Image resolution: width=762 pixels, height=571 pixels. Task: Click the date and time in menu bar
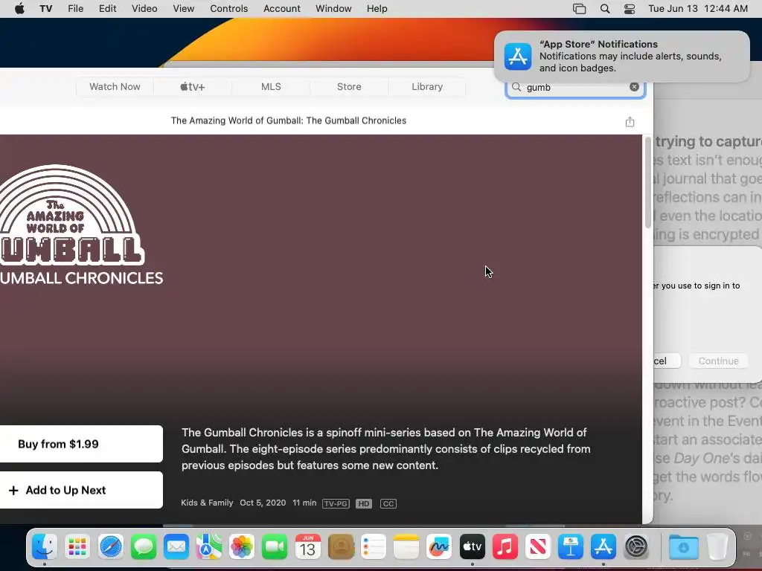point(698,9)
